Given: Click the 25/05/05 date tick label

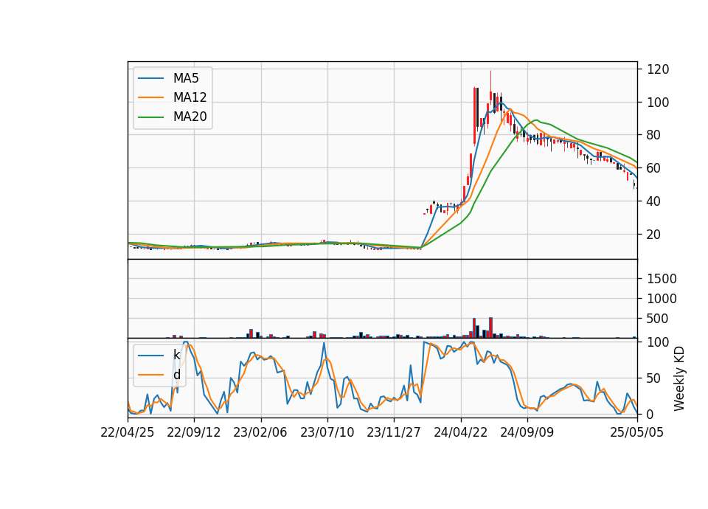Looking at the screenshot, I should 637,432.
